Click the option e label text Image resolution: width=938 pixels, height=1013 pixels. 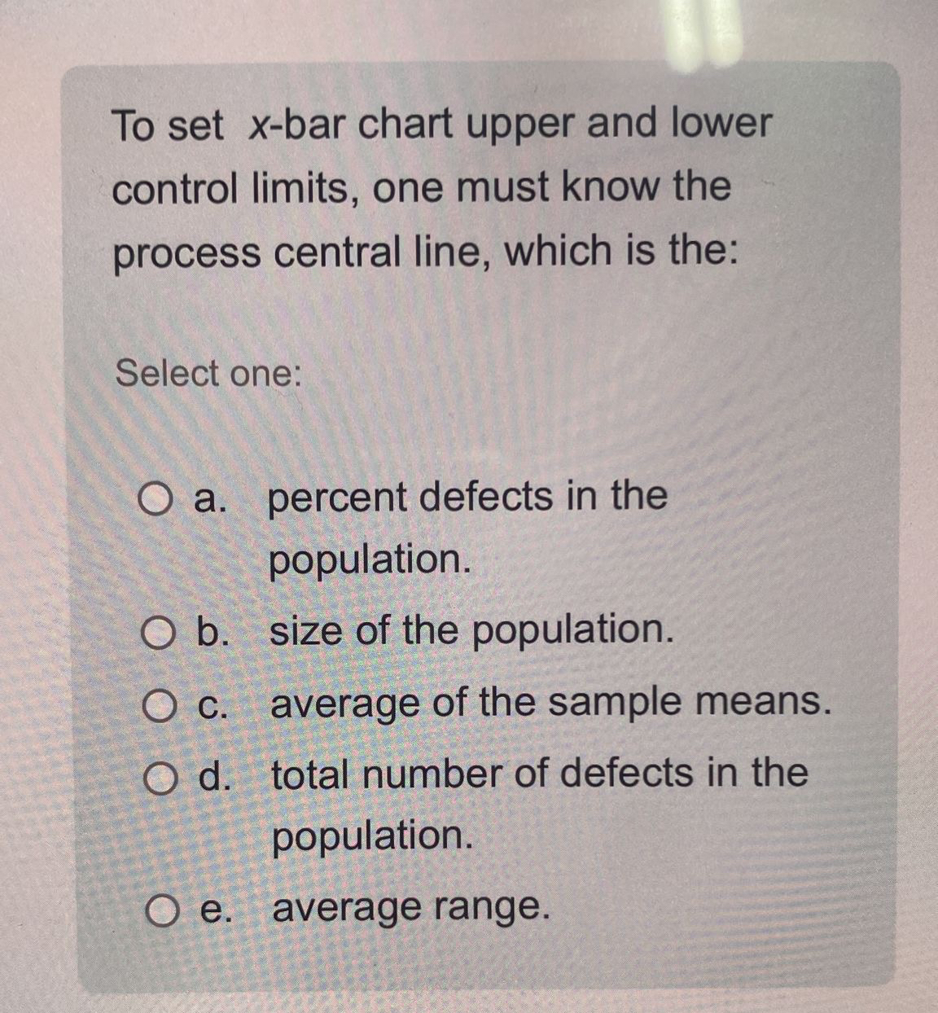click(x=214, y=907)
